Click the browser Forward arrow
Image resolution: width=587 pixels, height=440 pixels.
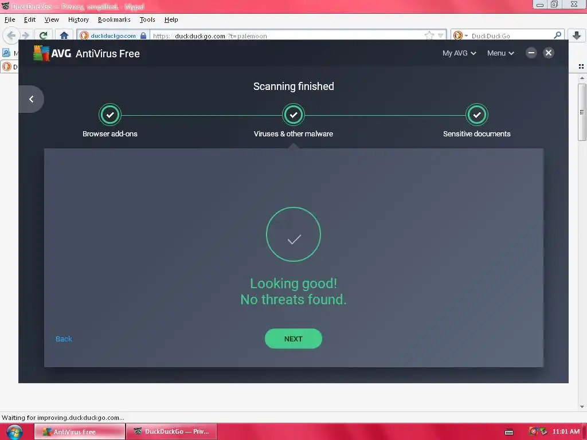(x=25, y=36)
